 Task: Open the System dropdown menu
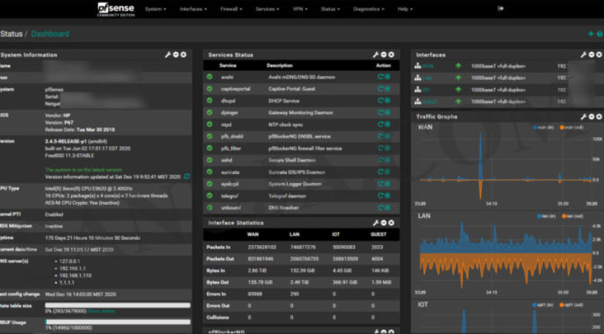156,9
